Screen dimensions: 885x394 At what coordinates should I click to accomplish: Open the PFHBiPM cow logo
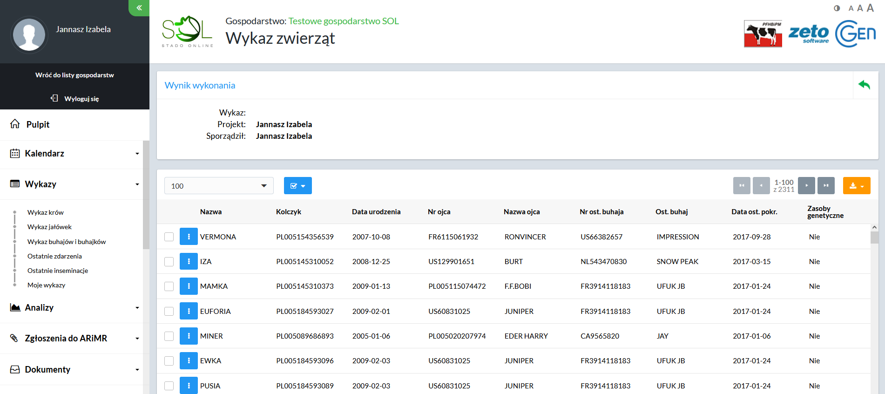click(x=763, y=34)
